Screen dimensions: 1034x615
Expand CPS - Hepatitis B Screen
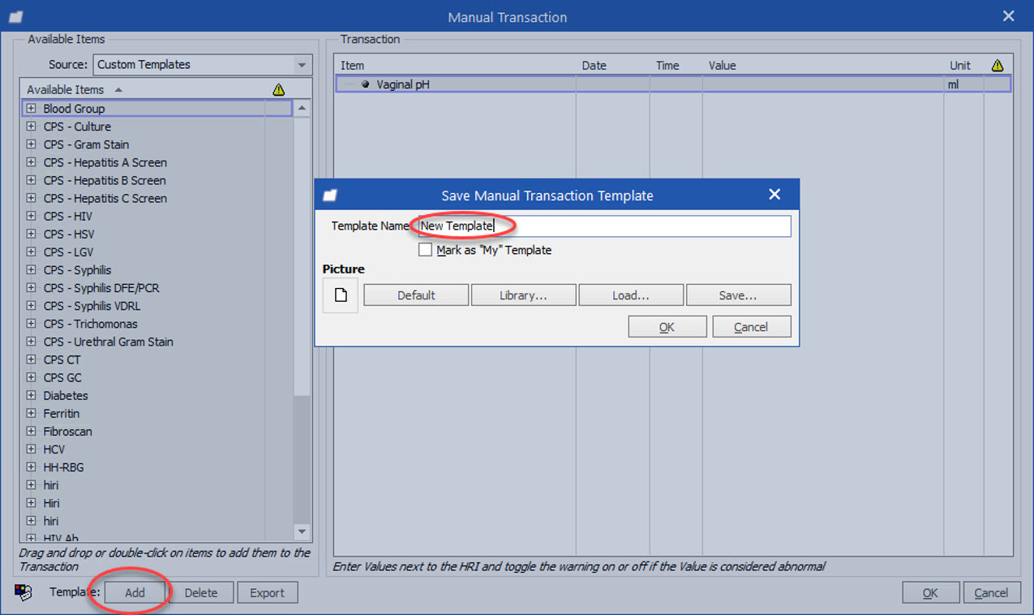pos(31,180)
